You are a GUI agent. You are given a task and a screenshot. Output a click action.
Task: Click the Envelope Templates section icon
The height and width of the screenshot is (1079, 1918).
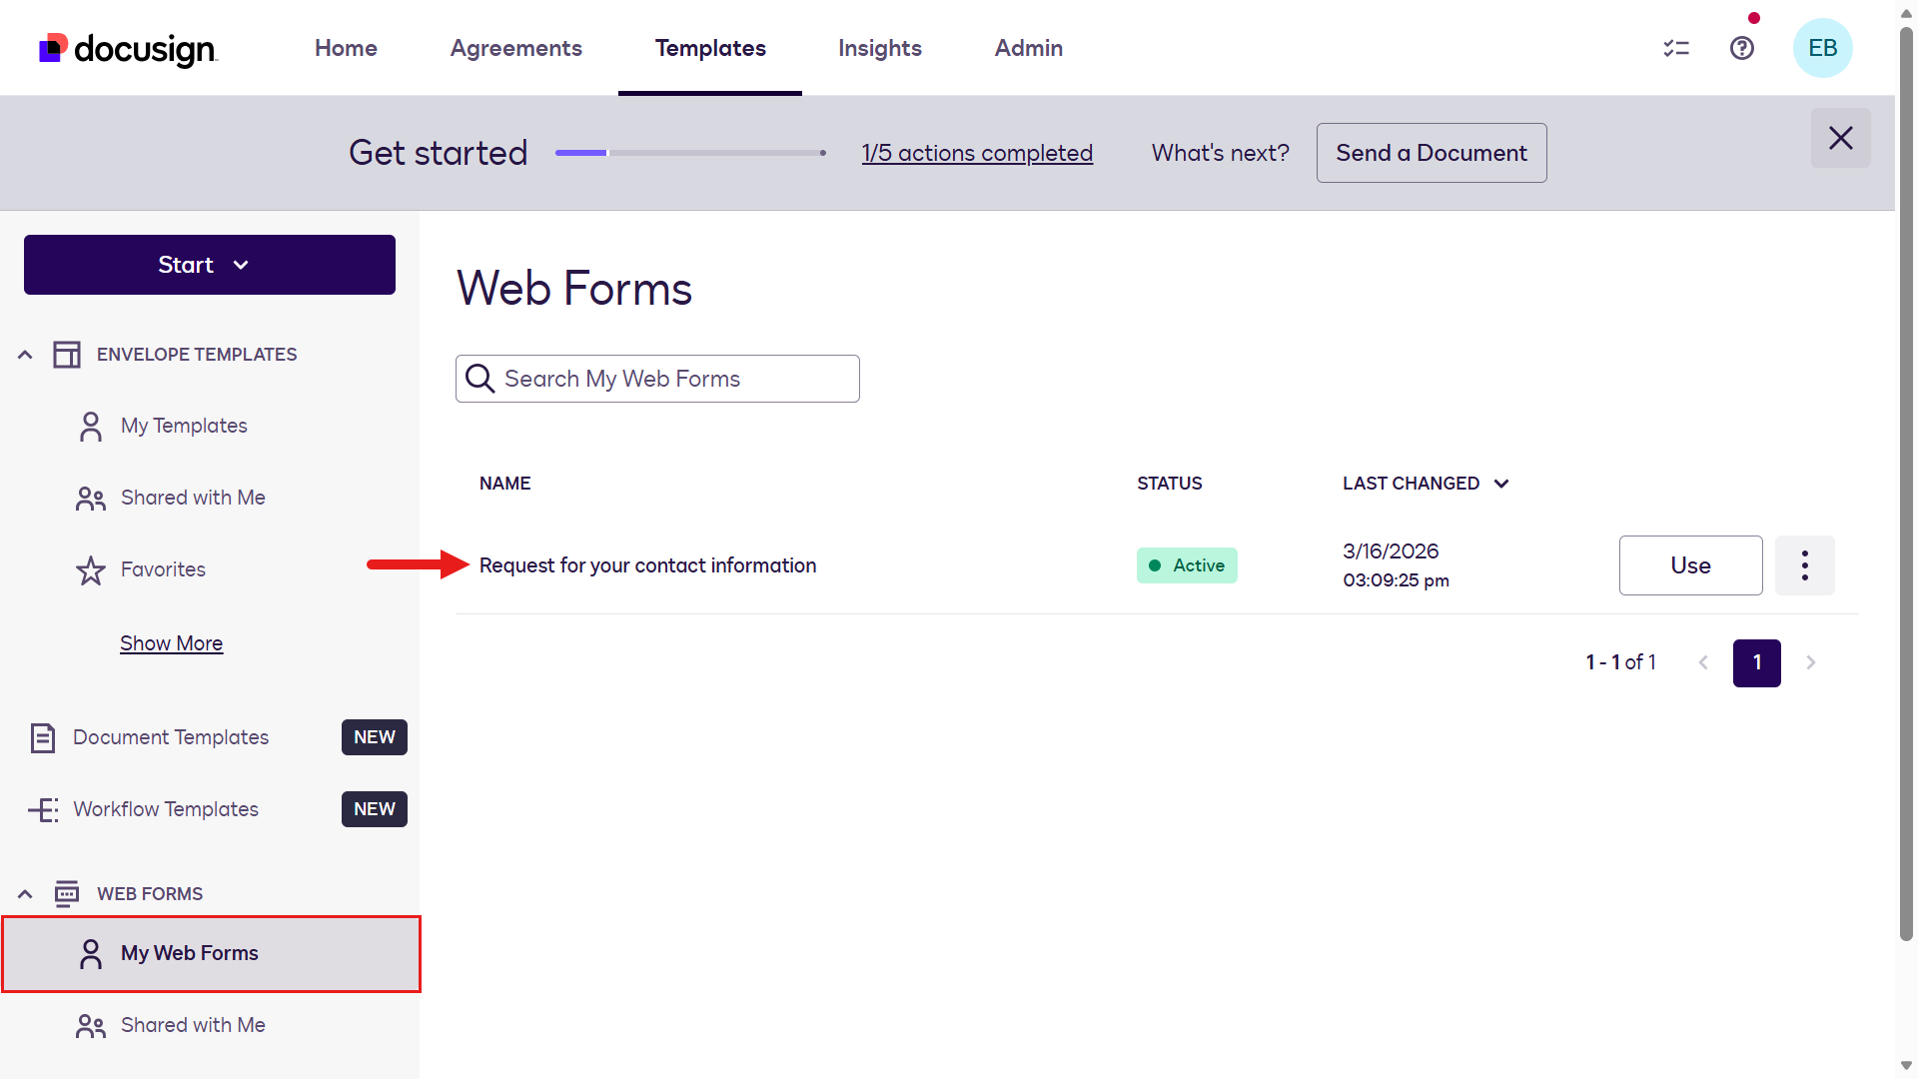(x=67, y=355)
